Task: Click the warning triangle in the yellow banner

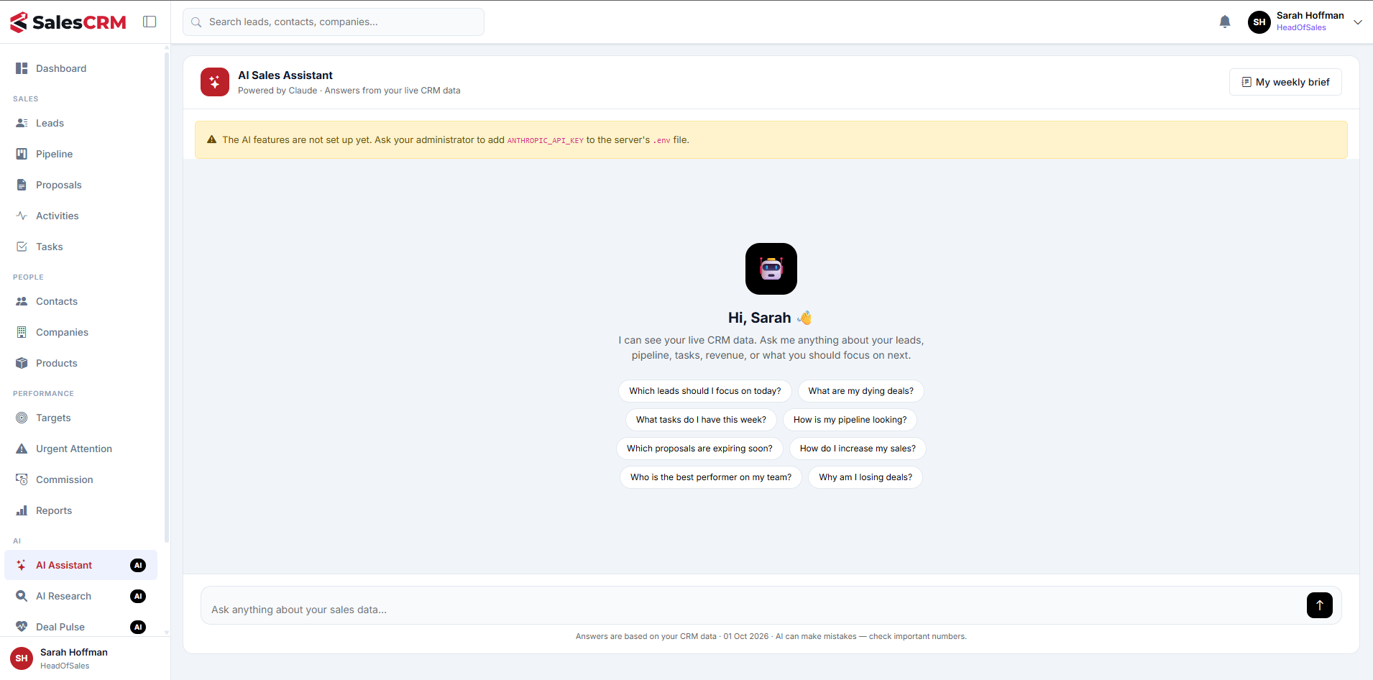Action: point(211,139)
